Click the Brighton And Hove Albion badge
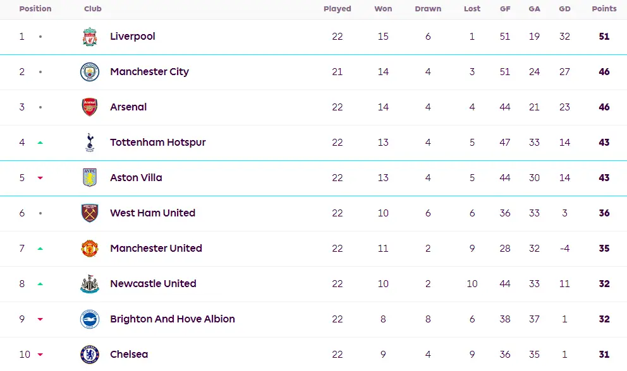The image size is (627, 371). 90,319
